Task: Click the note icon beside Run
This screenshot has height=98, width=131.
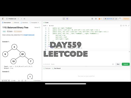Action: (113, 64)
